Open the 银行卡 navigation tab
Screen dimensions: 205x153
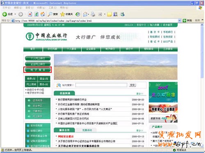pos(129,49)
